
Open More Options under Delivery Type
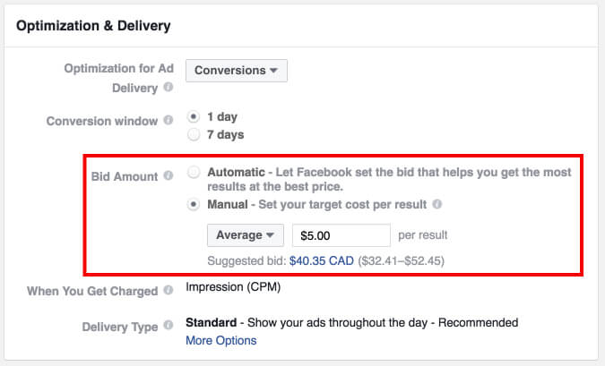tap(221, 341)
